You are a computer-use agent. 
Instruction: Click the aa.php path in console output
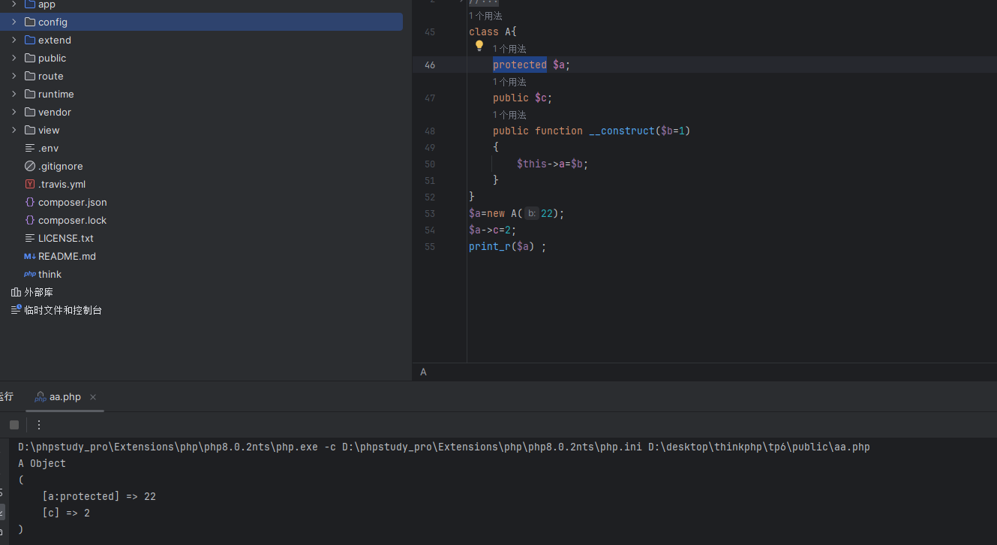click(x=759, y=447)
